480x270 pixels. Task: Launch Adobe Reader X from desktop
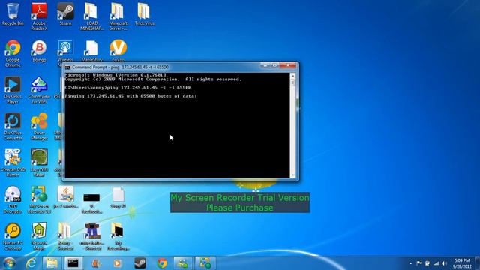pyautogui.click(x=39, y=16)
